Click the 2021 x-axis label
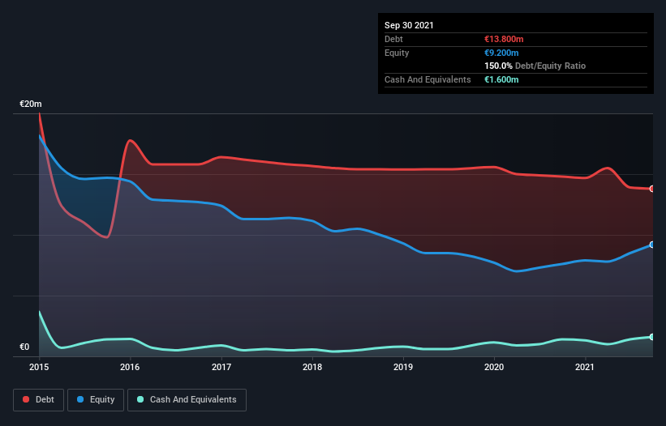Screen dimensions: 666x426 (585, 367)
